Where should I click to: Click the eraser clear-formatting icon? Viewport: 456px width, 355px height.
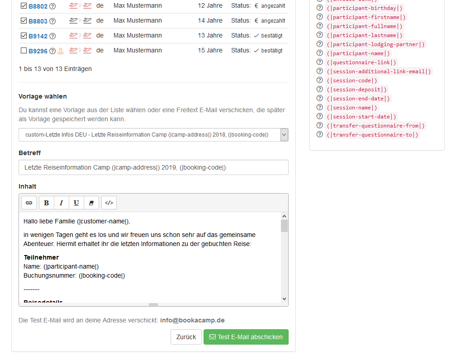91,203
